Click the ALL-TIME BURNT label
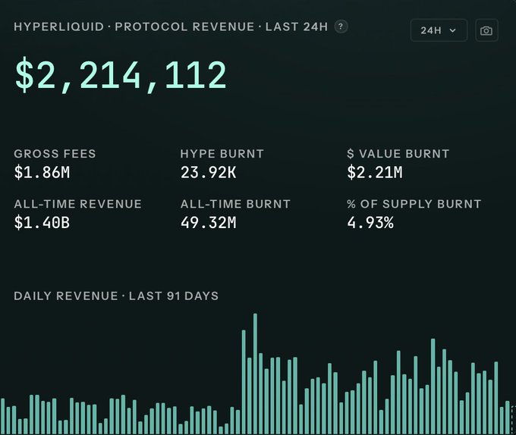This screenshot has width=516, height=435. pos(235,204)
